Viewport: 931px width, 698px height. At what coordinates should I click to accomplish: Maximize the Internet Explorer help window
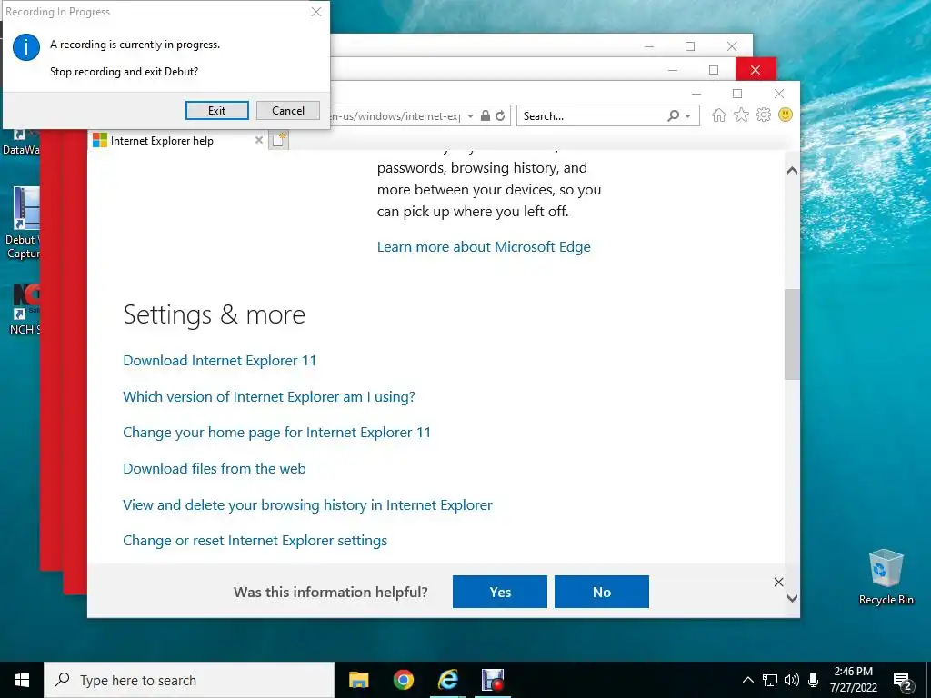pyautogui.click(x=737, y=94)
